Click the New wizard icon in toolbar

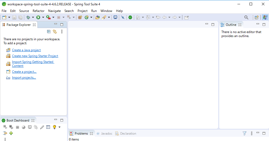(5, 17)
